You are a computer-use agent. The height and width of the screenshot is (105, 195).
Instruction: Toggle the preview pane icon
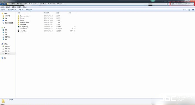[x=189, y=10]
